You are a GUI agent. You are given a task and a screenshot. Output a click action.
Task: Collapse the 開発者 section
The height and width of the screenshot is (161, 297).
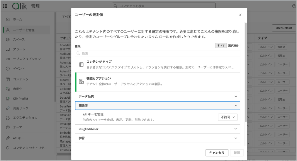[x=157, y=106]
